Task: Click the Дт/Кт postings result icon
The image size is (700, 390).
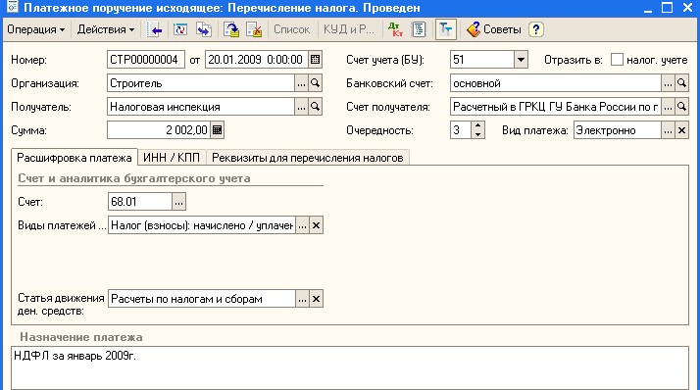Action: (395, 29)
